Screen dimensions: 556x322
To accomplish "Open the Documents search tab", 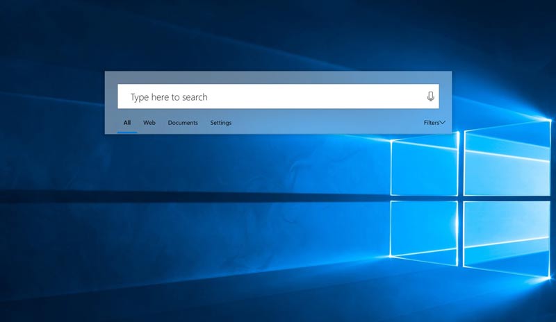I will click(183, 123).
